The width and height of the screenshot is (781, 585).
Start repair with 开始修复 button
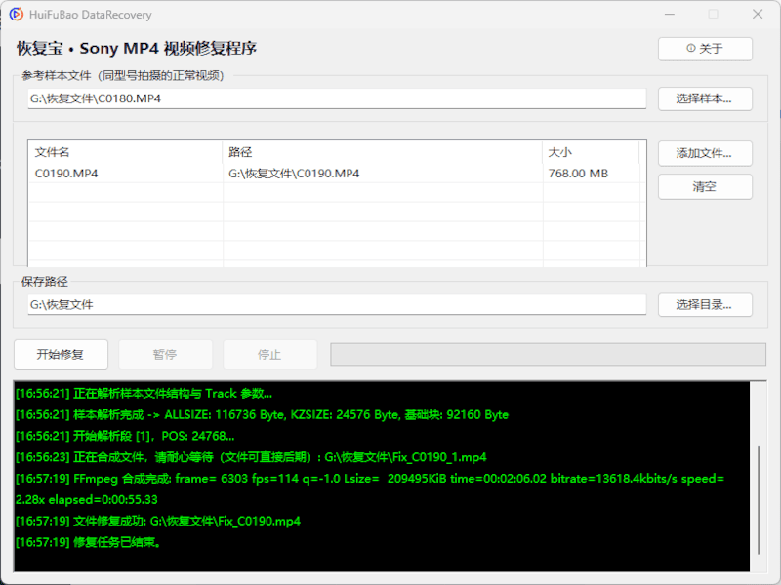61,354
